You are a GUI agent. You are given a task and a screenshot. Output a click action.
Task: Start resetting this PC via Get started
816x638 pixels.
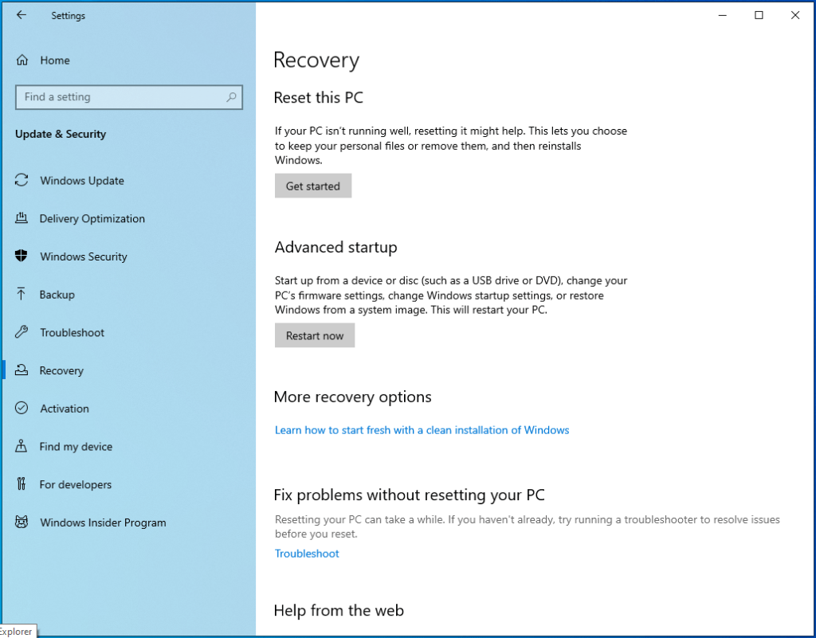(312, 186)
